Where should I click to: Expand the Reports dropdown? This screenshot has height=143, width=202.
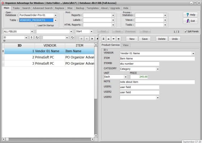[113, 15]
